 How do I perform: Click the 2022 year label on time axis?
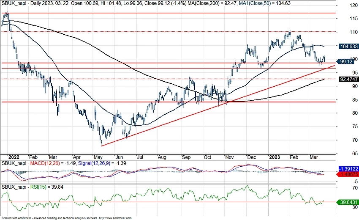tap(14, 157)
